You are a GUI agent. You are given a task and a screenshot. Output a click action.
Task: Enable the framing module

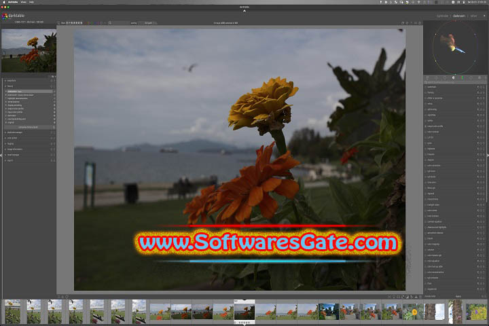pyautogui.click(x=425, y=92)
